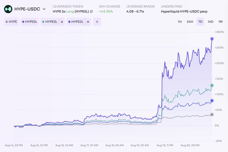
Task: Click the gray HYPE endpoint marker
Action: 212,115
